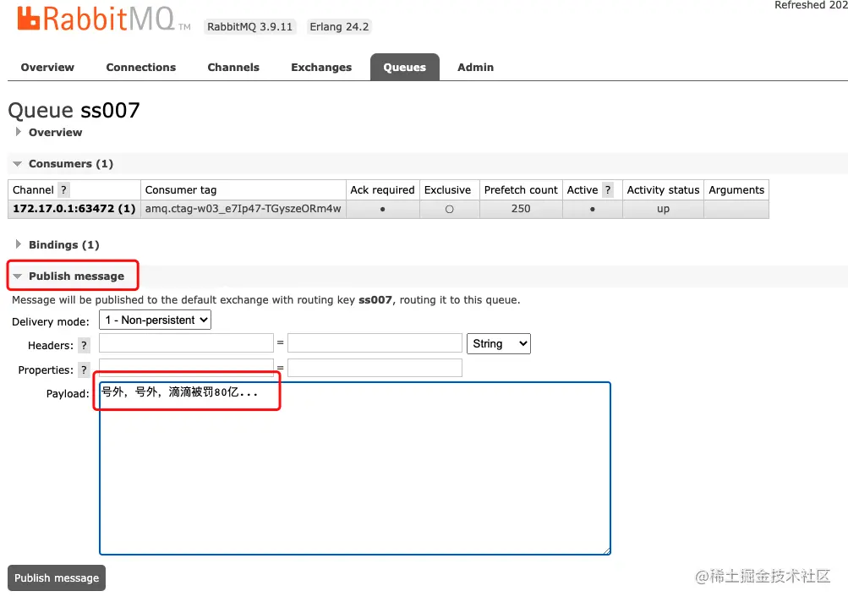This screenshot has width=848, height=602.
Task: Open help for the Active column
Action: [608, 190]
